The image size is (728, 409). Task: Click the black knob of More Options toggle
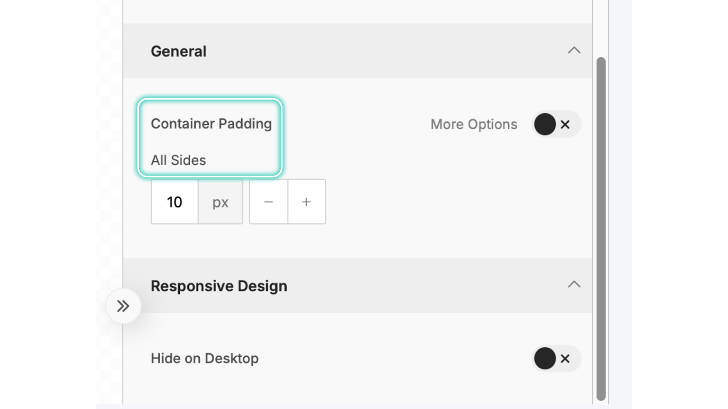coord(545,124)
